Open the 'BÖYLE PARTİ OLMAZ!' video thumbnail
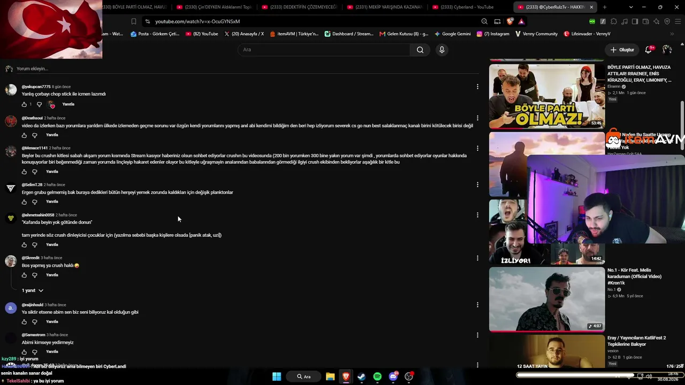The width and height of the screenshot is (685, 385). click(547, 96)
